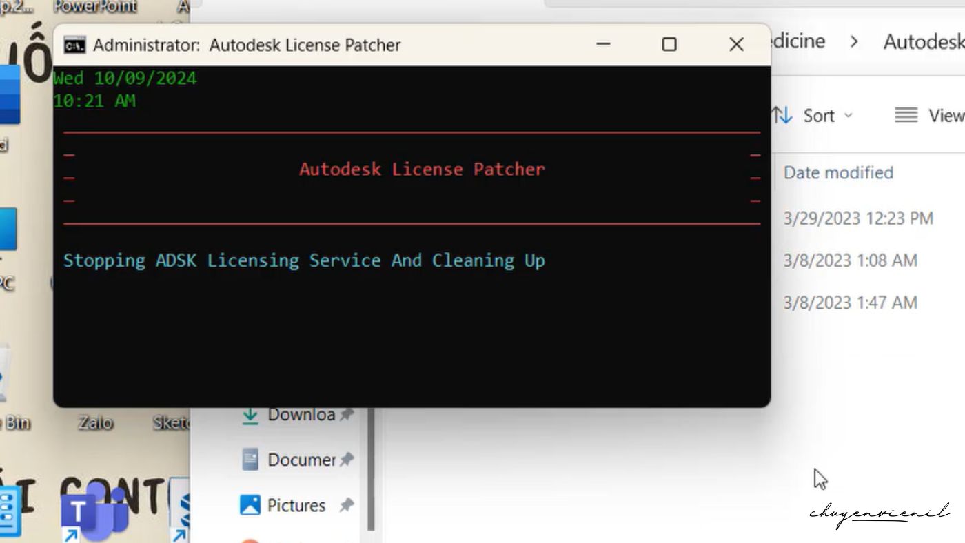965x543 pixels.
Task: Click the Downloads arrow icon in sidebar
Action: 250,416
